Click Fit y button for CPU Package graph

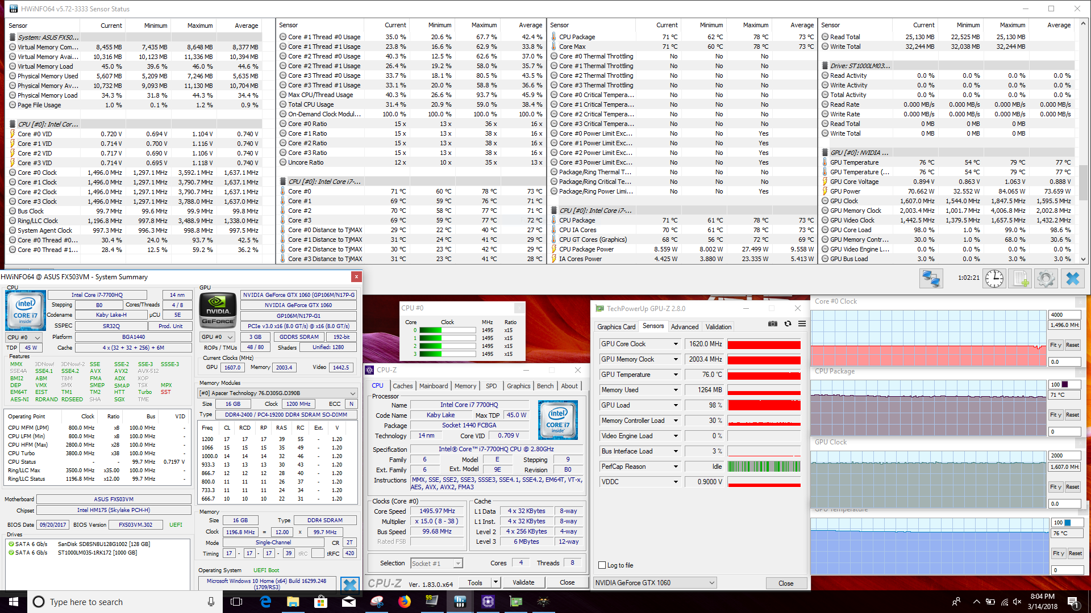click(x=1055, y=415)
